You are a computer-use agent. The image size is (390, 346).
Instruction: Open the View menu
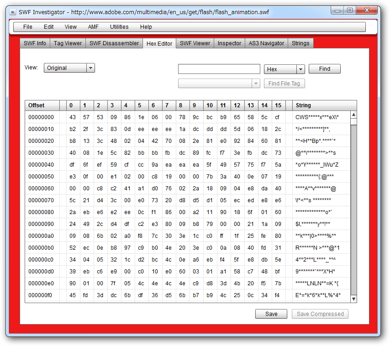(71, 27)
